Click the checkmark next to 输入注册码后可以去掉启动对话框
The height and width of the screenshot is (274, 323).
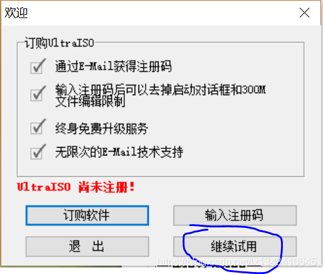[38, 93]
